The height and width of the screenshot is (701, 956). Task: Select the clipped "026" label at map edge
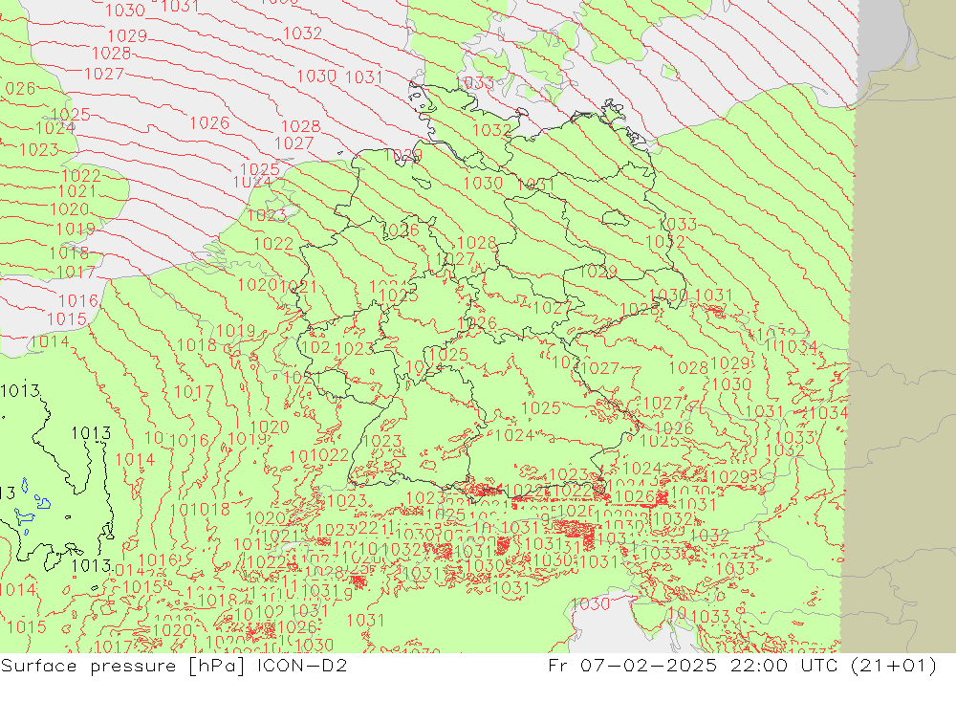pyautogui.click(x=20, y=89)
